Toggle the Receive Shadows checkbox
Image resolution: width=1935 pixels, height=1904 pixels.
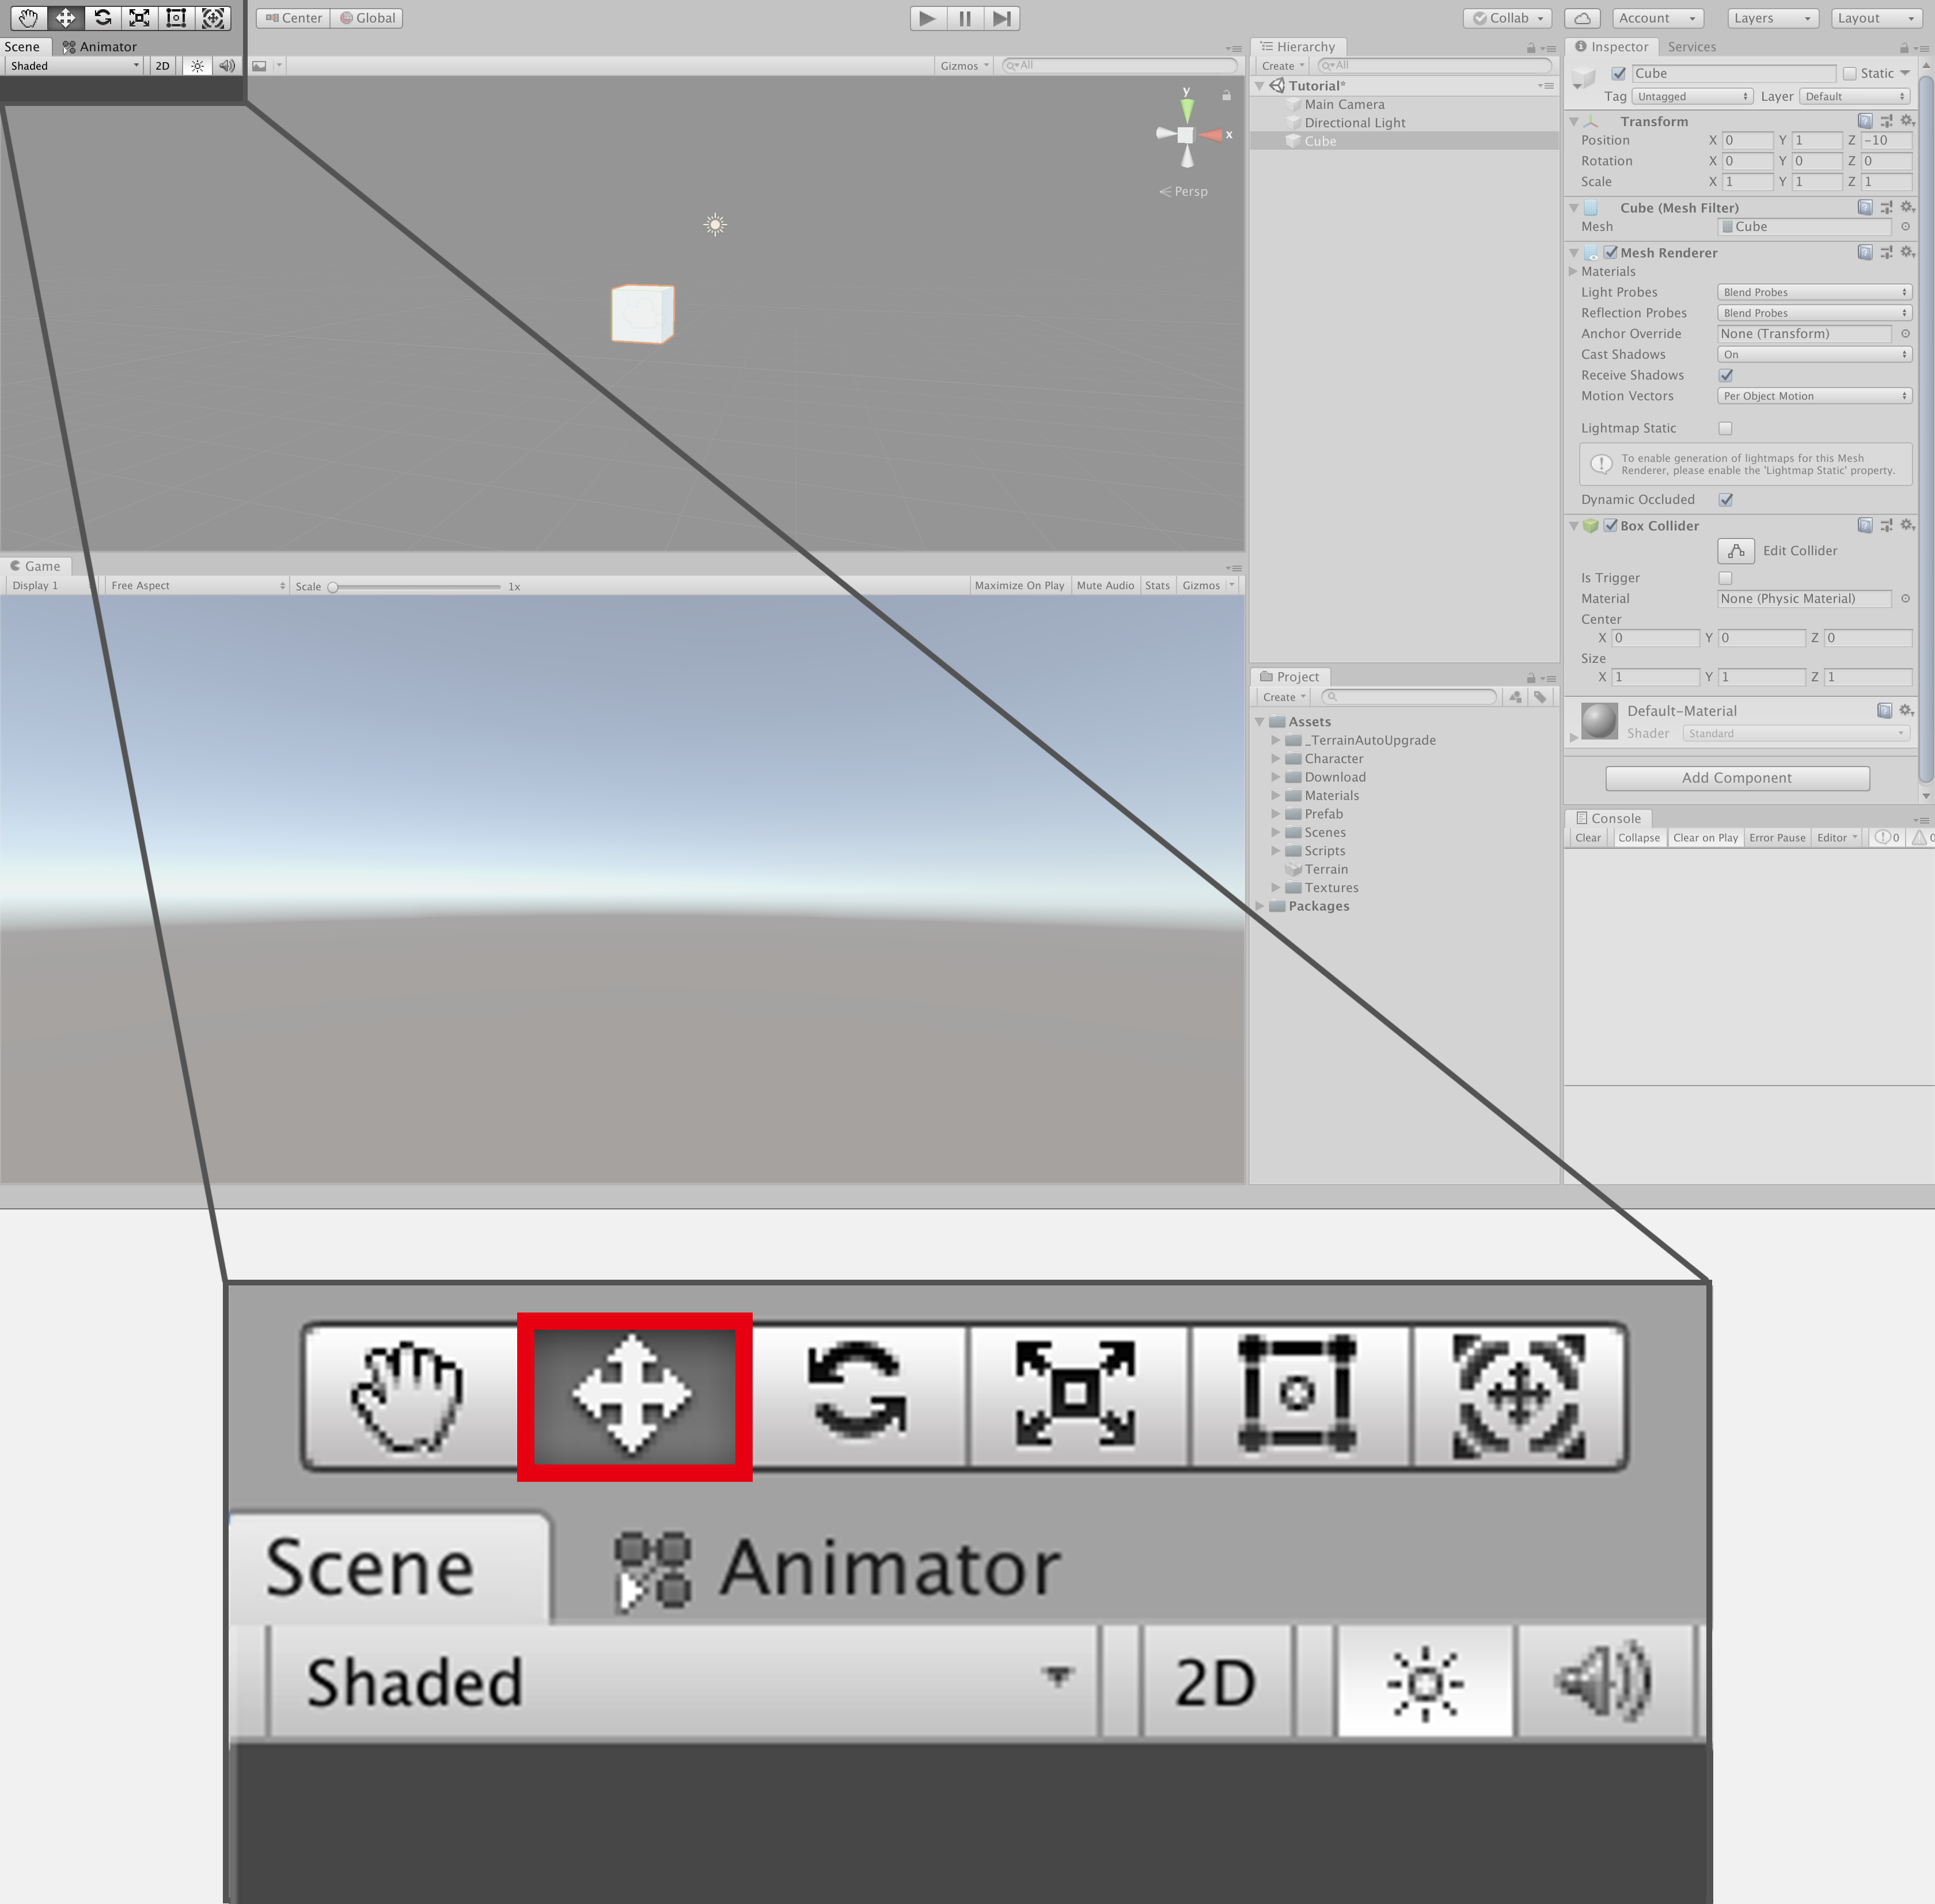tap(1725, 375)
